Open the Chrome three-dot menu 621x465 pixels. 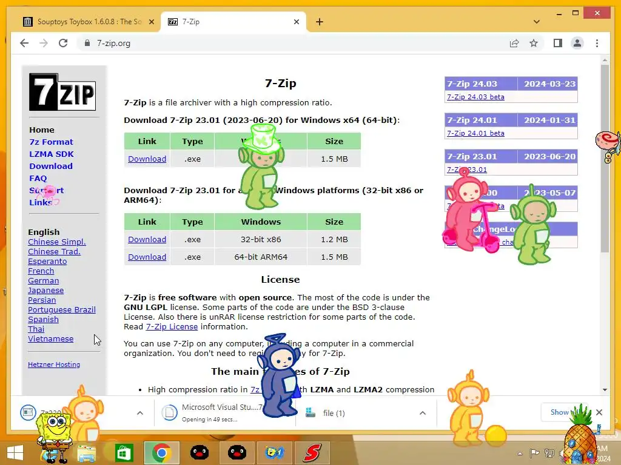(x=597, y=43)
